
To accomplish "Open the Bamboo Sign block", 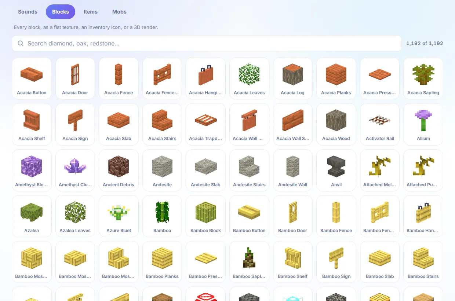I will click(x=336, y=262).
